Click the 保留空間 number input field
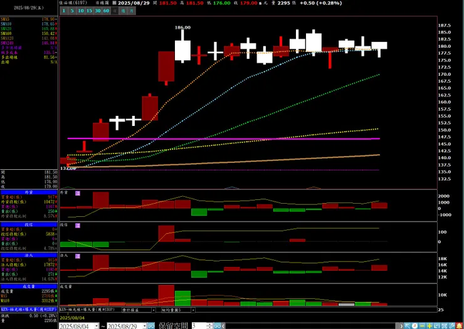Image resolution: width=464 pixels, height=329 pixels. point(199,326)
